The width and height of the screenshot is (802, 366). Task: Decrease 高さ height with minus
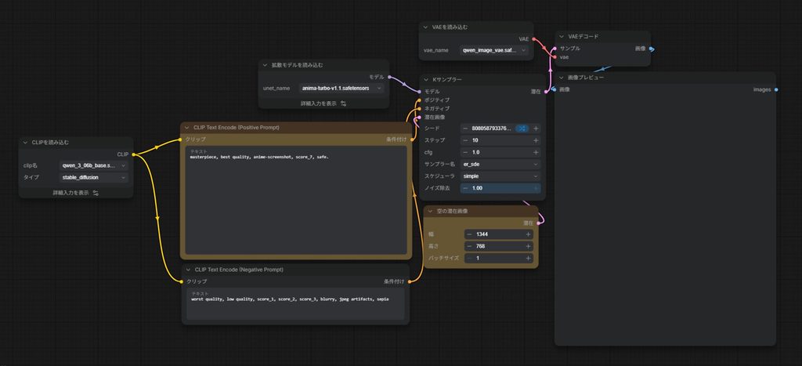pos(470,246)
